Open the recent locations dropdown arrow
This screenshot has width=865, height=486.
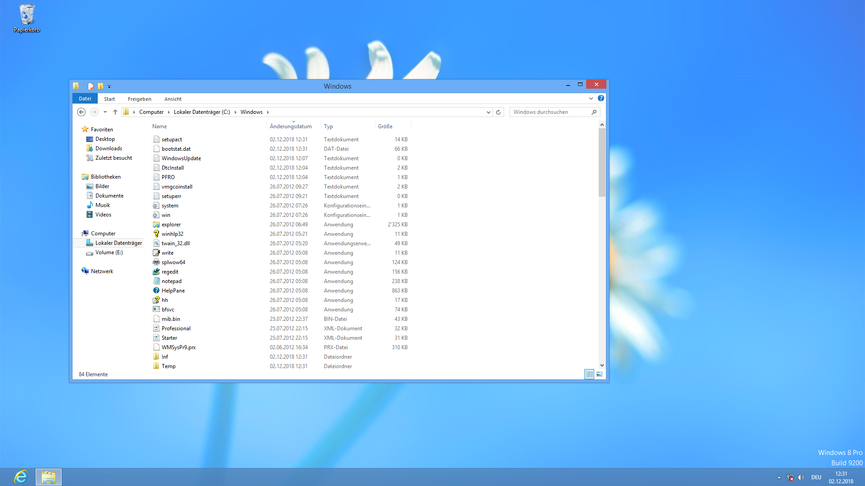pos(105,112)
